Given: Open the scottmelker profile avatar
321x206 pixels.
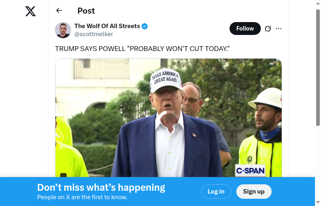Looking at the screenshot, I should click(x=63, y=30).
